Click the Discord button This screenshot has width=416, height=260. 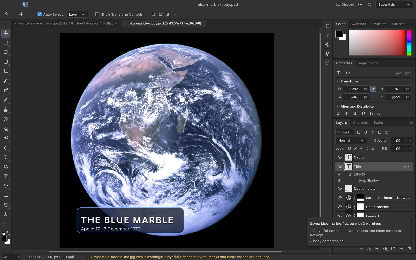point(345,4)
